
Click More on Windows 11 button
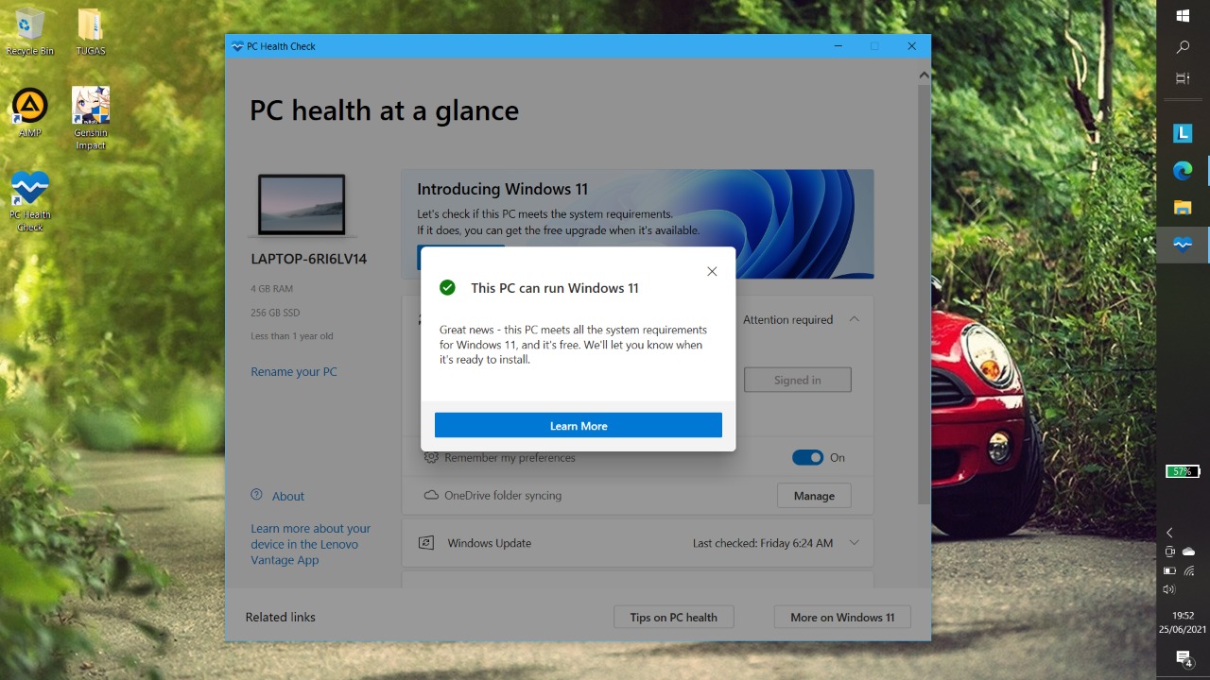pyautogui.click(x=842, y=617)
